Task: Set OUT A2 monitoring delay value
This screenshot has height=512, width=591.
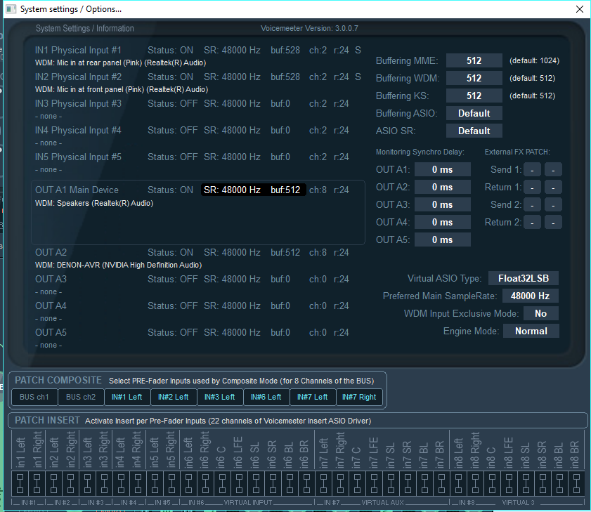Action: (443, 188)
